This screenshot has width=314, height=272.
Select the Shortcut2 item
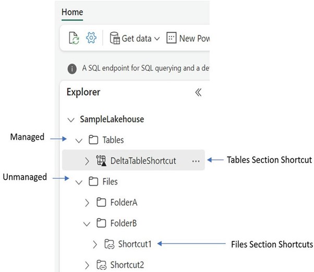point(127,265)
